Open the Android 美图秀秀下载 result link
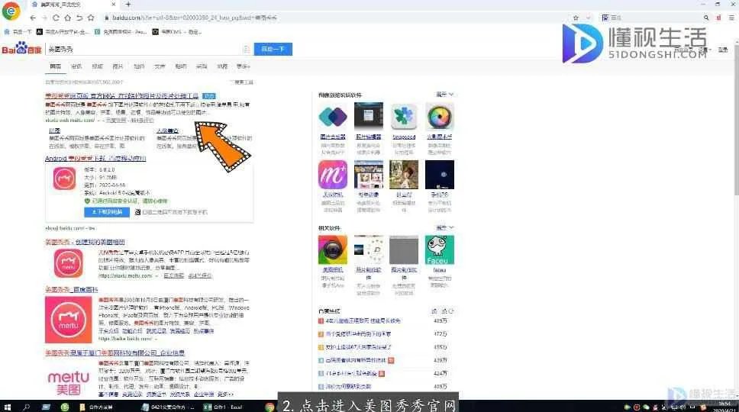 (x=95, y=158)
